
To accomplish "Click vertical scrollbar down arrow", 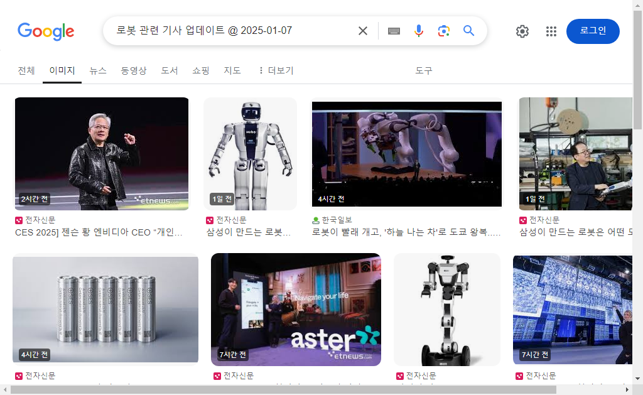I will (x=638, y=379).
